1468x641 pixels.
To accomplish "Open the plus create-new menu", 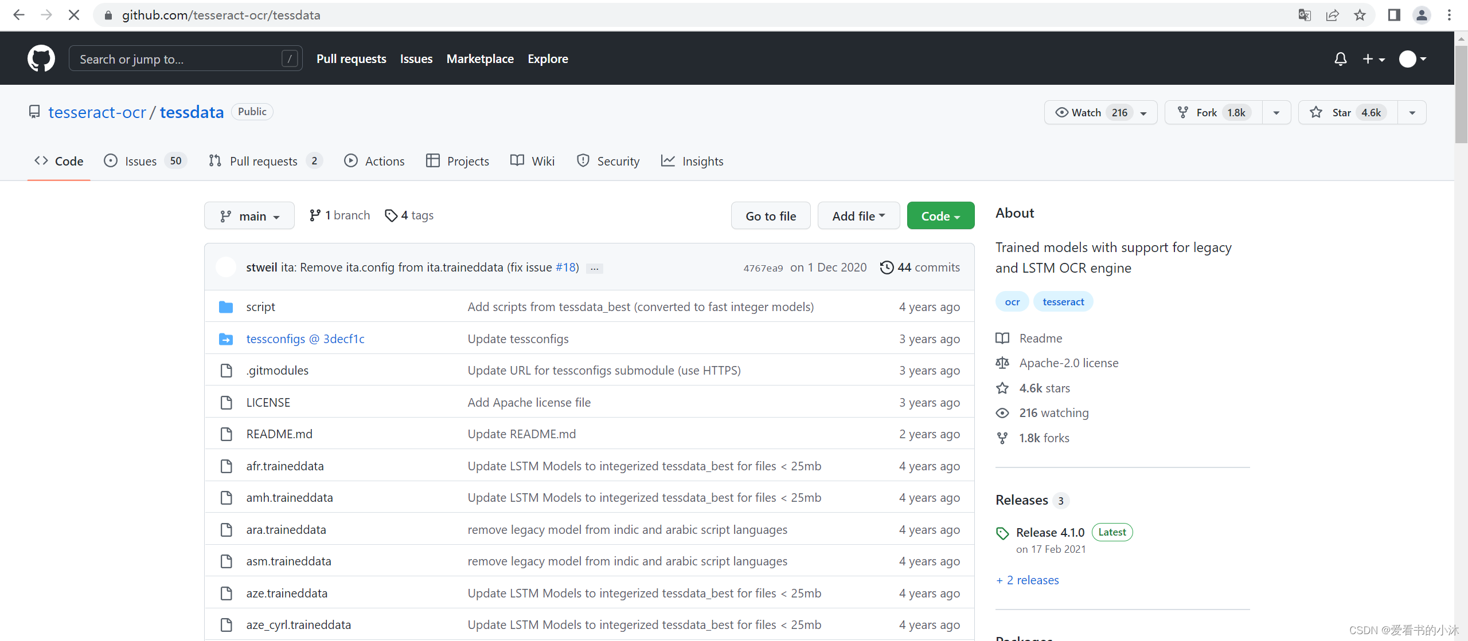I will coord(1373,59).
